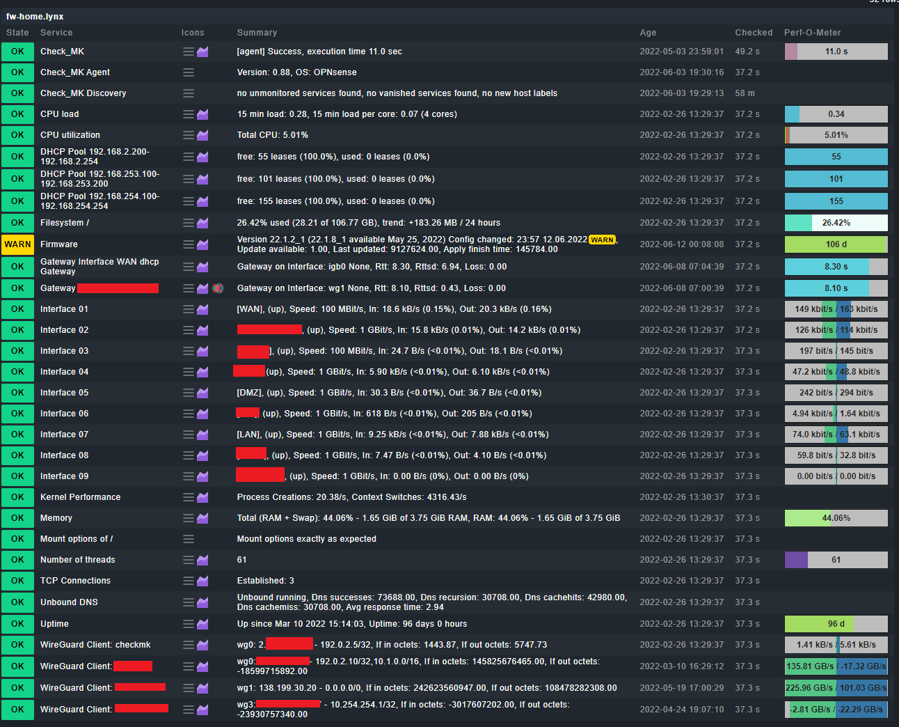
Task: Click age 2022-06-12 00:08:08 for Firmware
Action: [682, 244]
